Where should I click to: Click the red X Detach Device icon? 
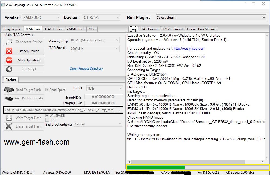[x=9, y=51]
